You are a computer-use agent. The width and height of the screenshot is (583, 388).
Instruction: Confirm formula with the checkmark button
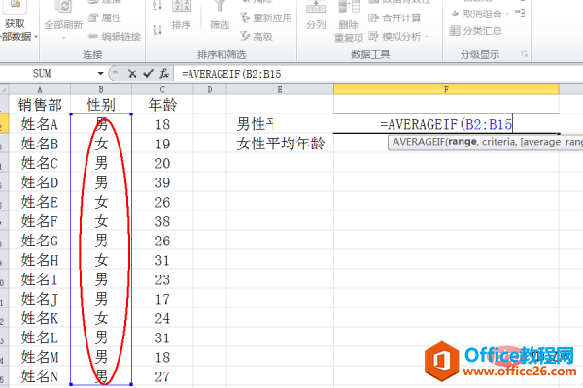point(149,74)
